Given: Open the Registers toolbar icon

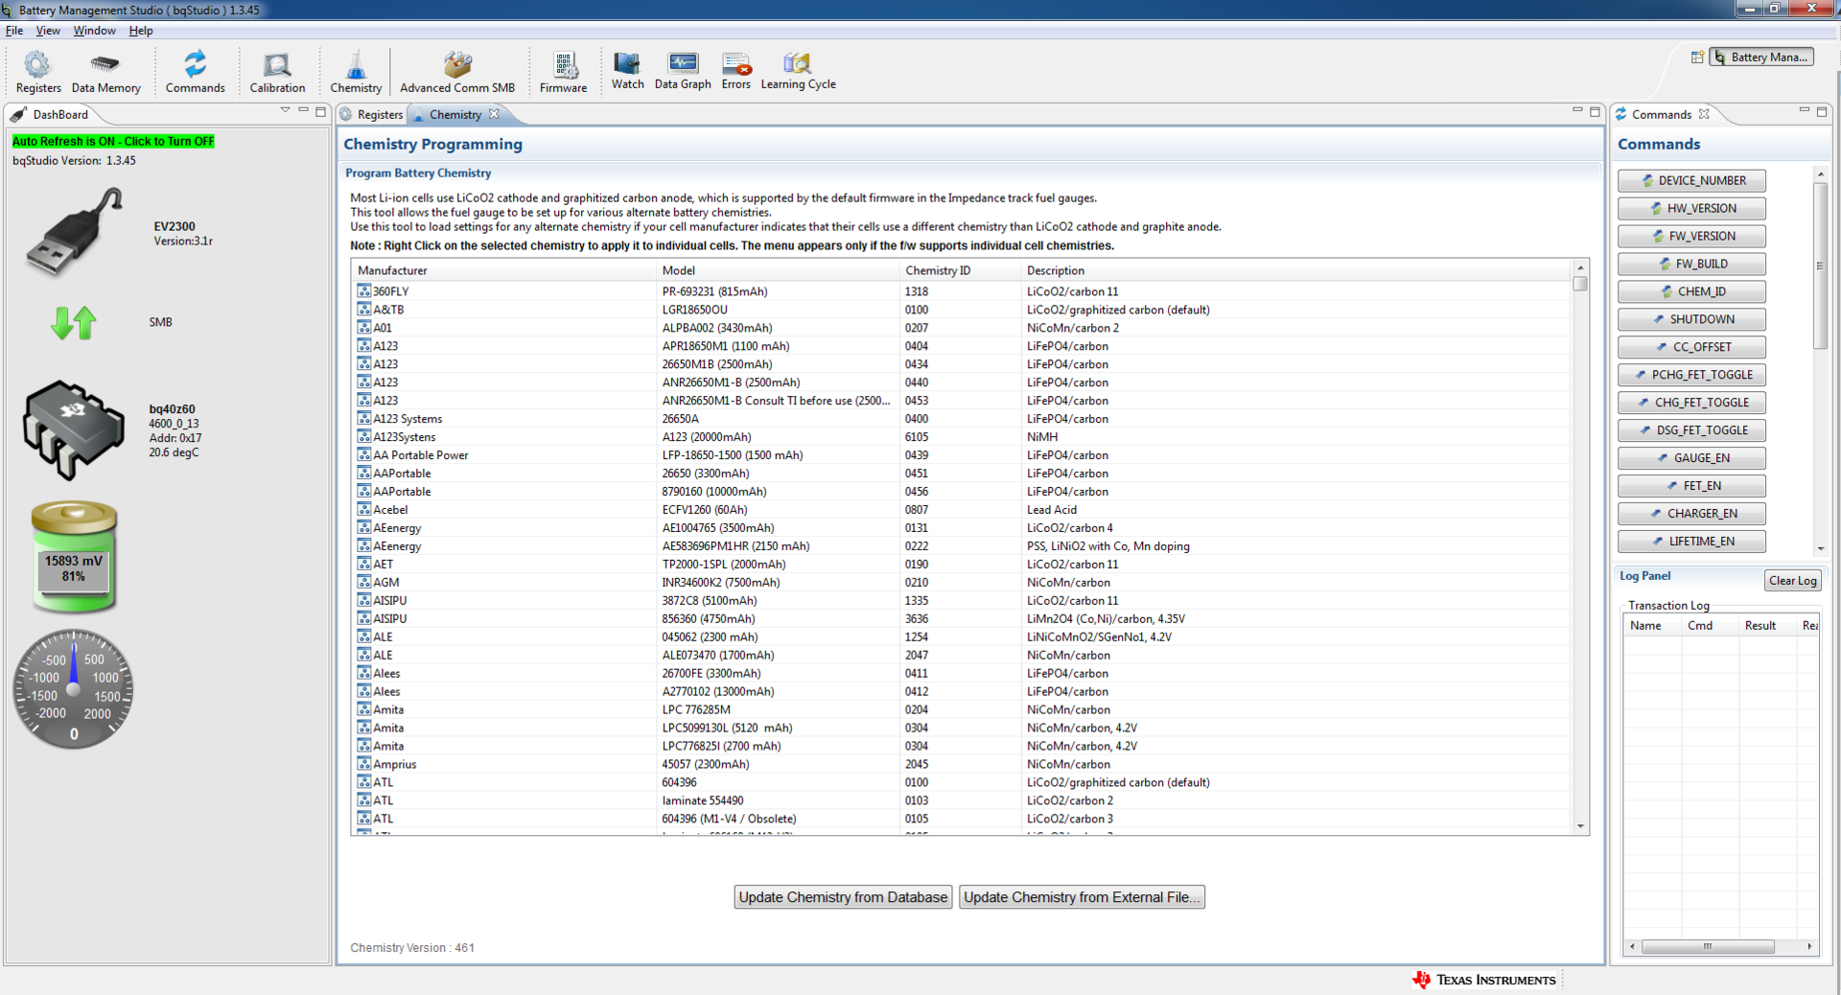Looking at the screenshot, I should (x=38, y=73).
